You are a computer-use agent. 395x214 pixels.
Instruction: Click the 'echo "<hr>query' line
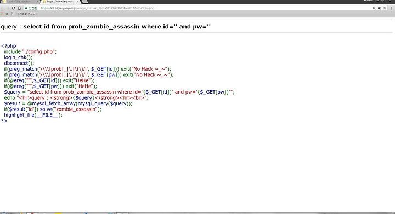pyautogui.click(x=76, y=98)
